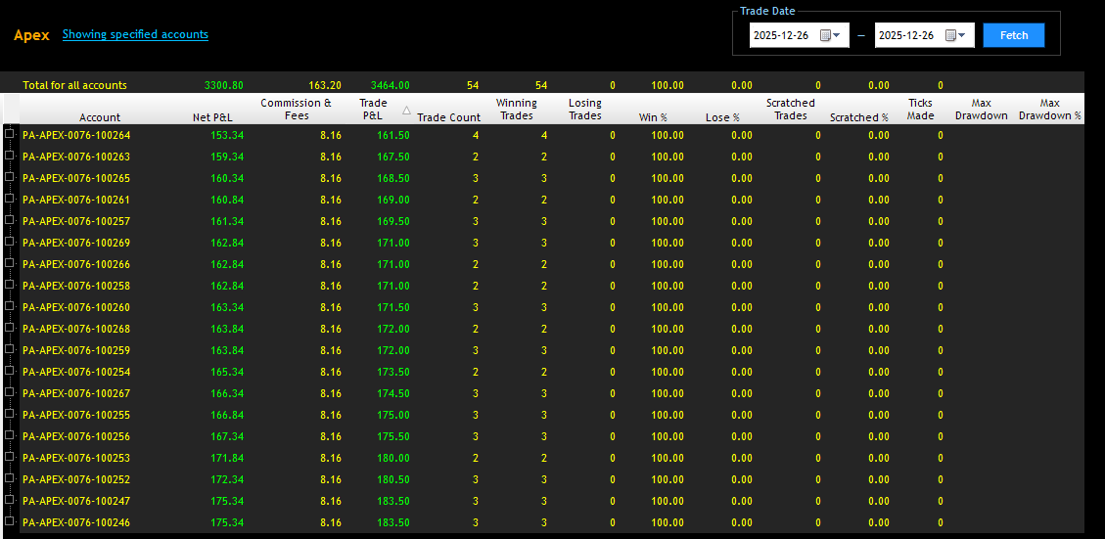
Task: Sort by the Max Drawdown column header
Action: pos(981,110)
